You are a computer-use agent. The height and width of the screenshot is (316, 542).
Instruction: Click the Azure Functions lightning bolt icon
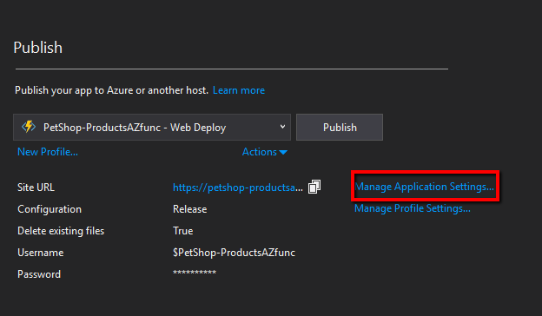click(29, 127)
